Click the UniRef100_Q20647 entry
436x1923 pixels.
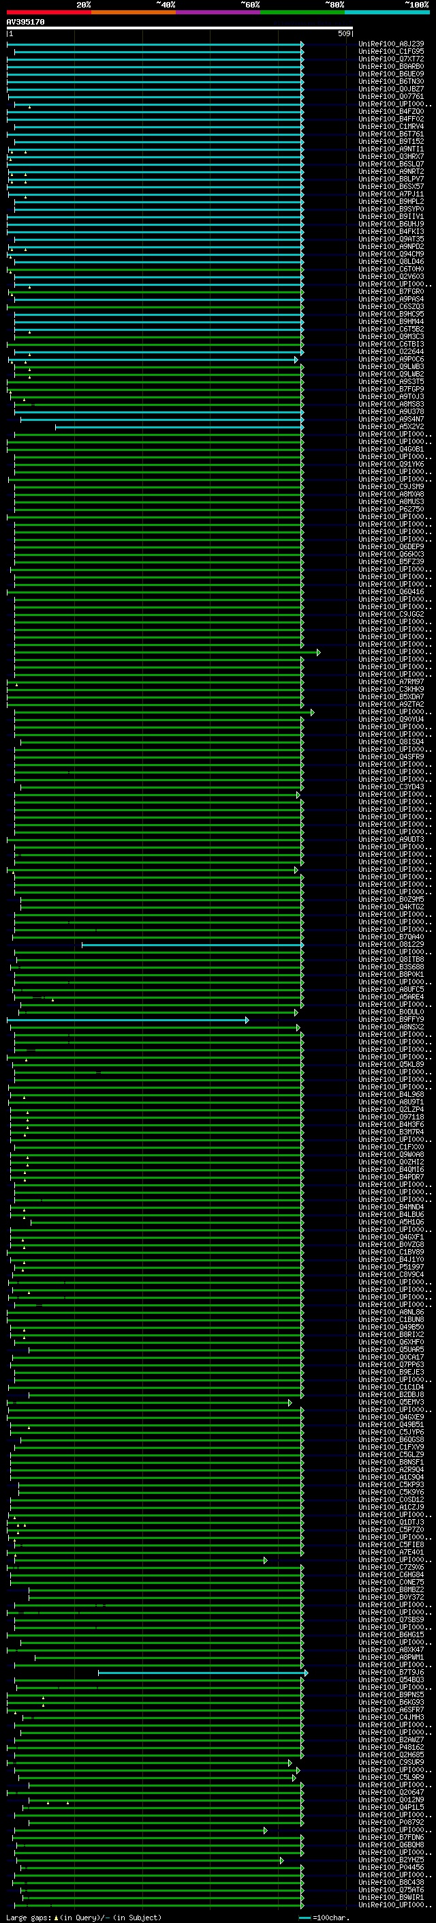(x=391, y=1792)
